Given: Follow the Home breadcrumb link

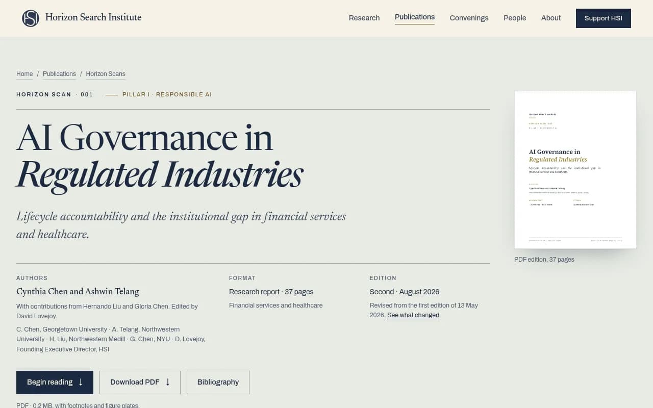Looking at the screenshot, I should click(x=24, y=74).
